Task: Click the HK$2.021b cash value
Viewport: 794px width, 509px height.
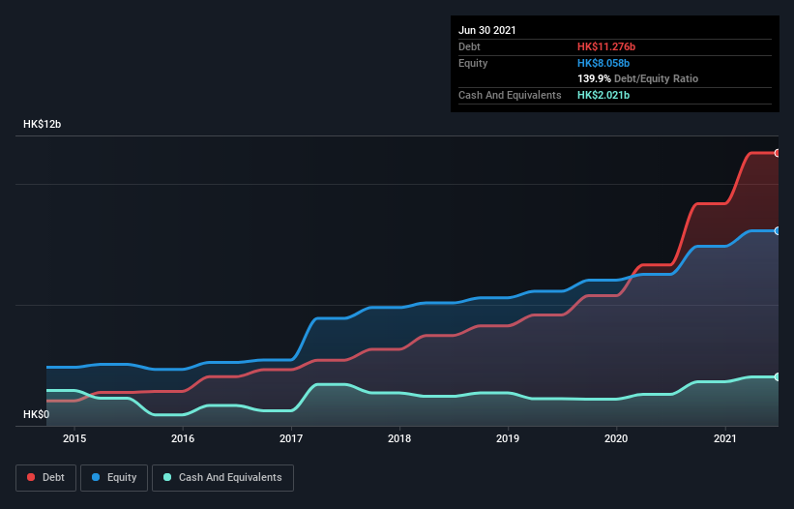Action: pos(603,95)
